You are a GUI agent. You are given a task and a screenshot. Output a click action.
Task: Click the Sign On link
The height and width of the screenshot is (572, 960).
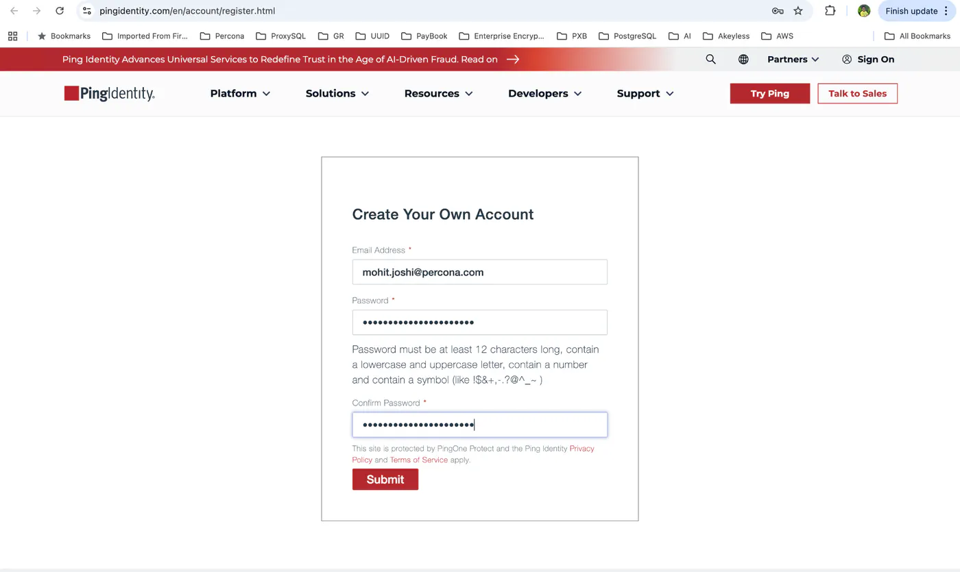click(868, 60)
